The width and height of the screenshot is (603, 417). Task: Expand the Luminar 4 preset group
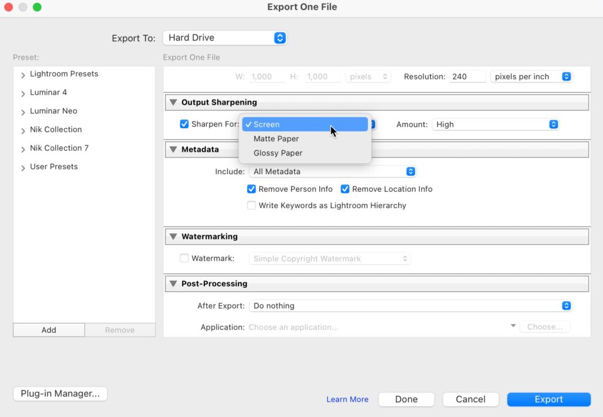tap(23, 94)
